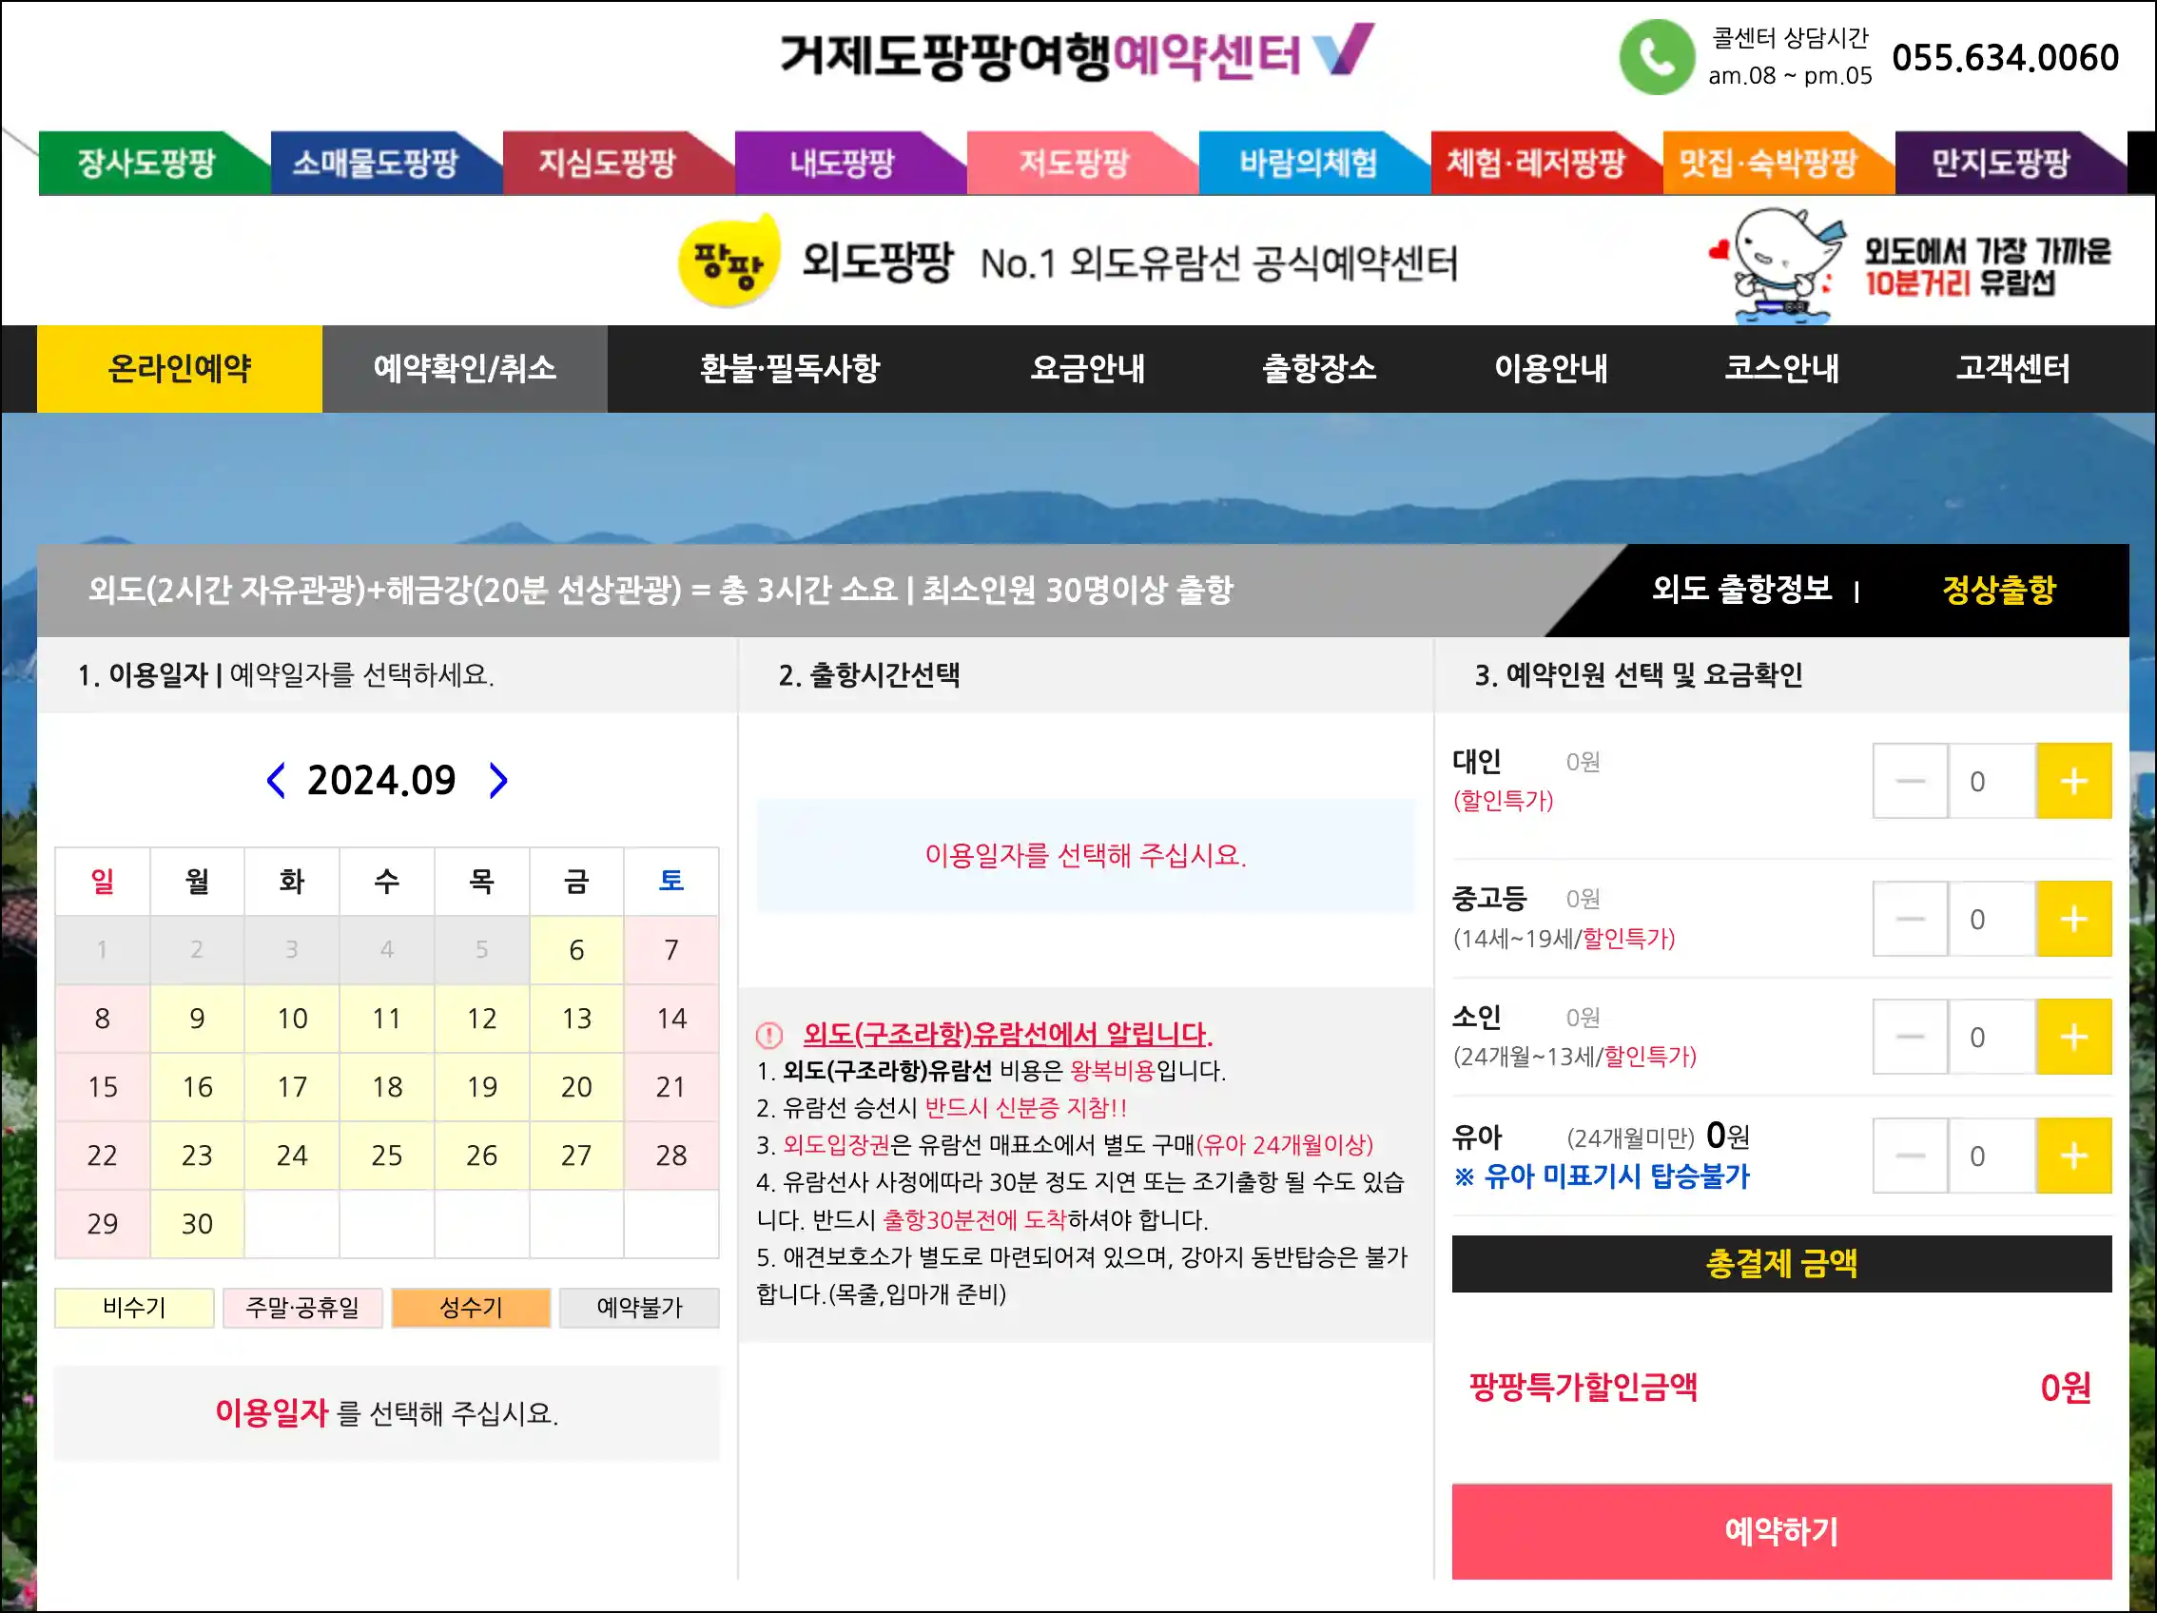This screenshot has width=2157, height=1613.
Task: Open 고객센터 menu
Action: 2012,369
